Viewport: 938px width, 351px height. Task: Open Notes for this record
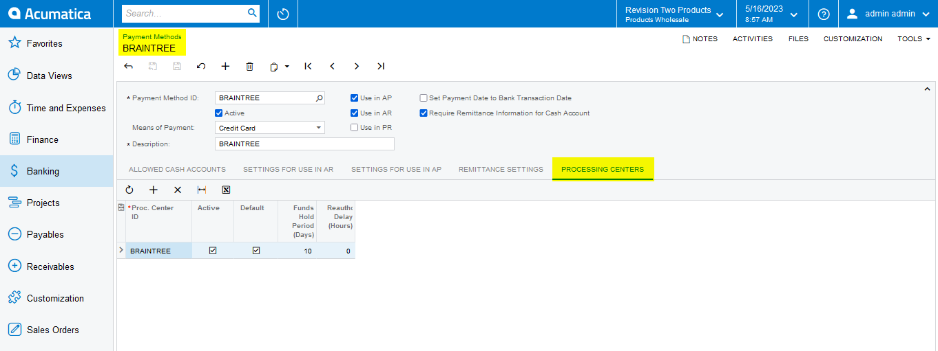click(x=700, y=39)
